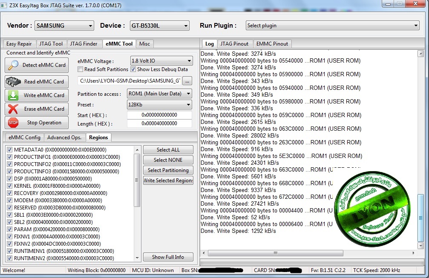Open the Preset 128Kb dropdown
This screenshot has width=429, height=278.
pos(159,105)
